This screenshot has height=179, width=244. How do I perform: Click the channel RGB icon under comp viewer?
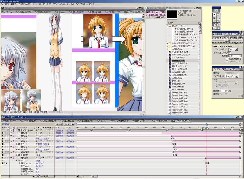click(30, 112)
